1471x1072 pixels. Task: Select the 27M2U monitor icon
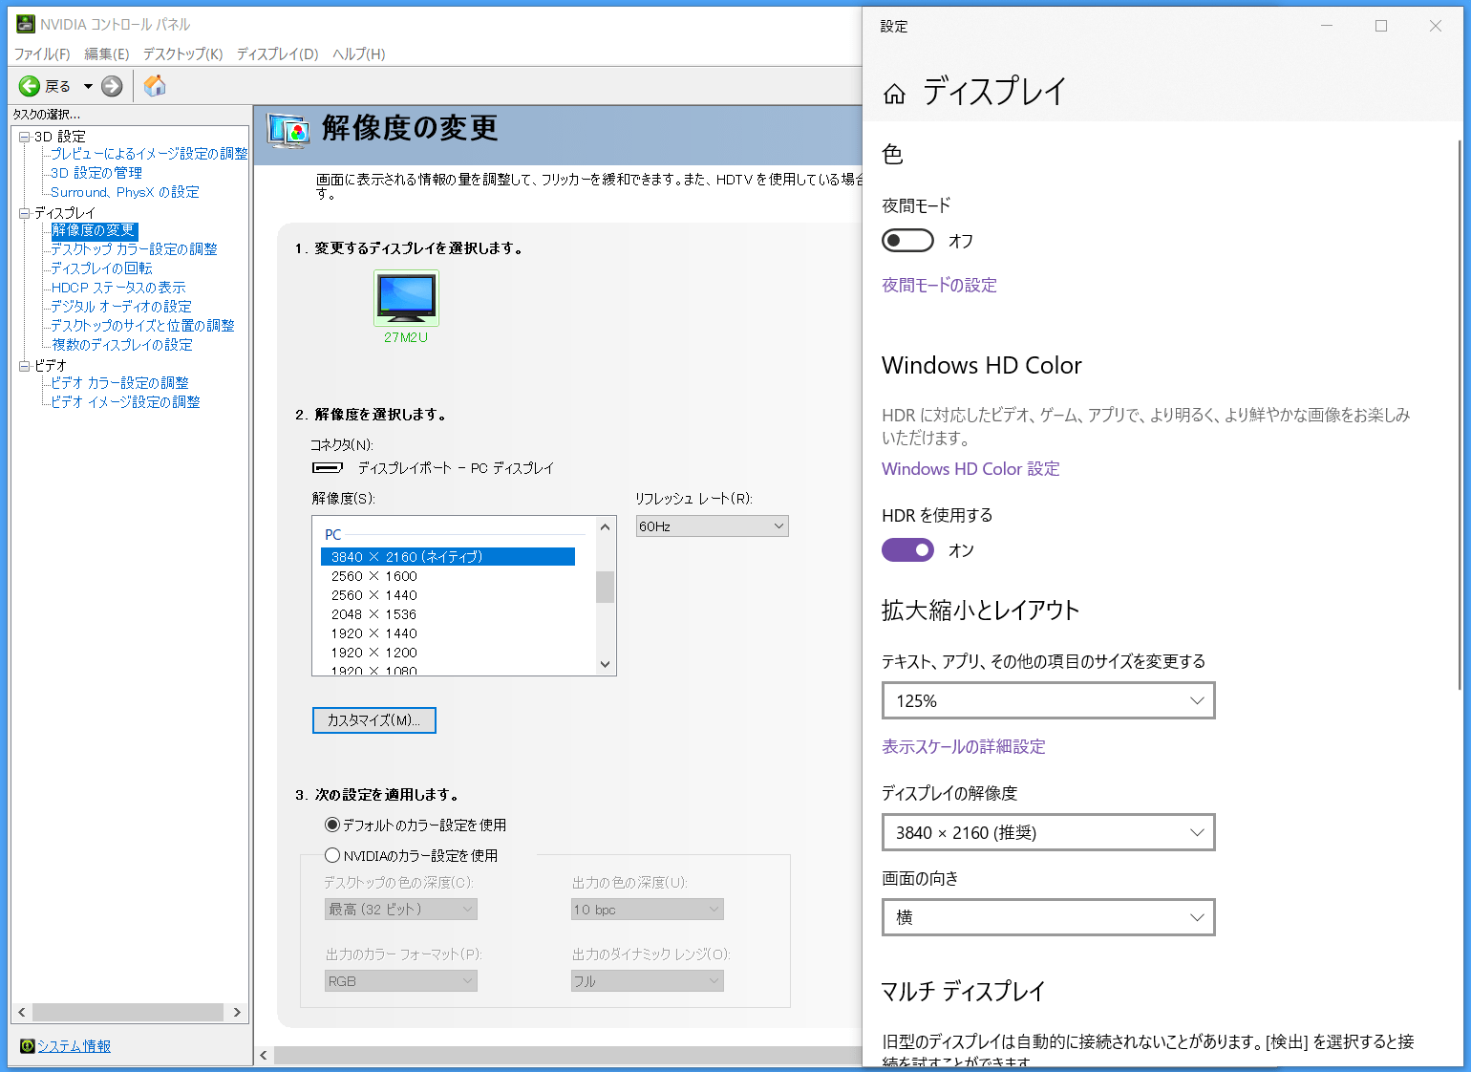[x=406, y=298]
